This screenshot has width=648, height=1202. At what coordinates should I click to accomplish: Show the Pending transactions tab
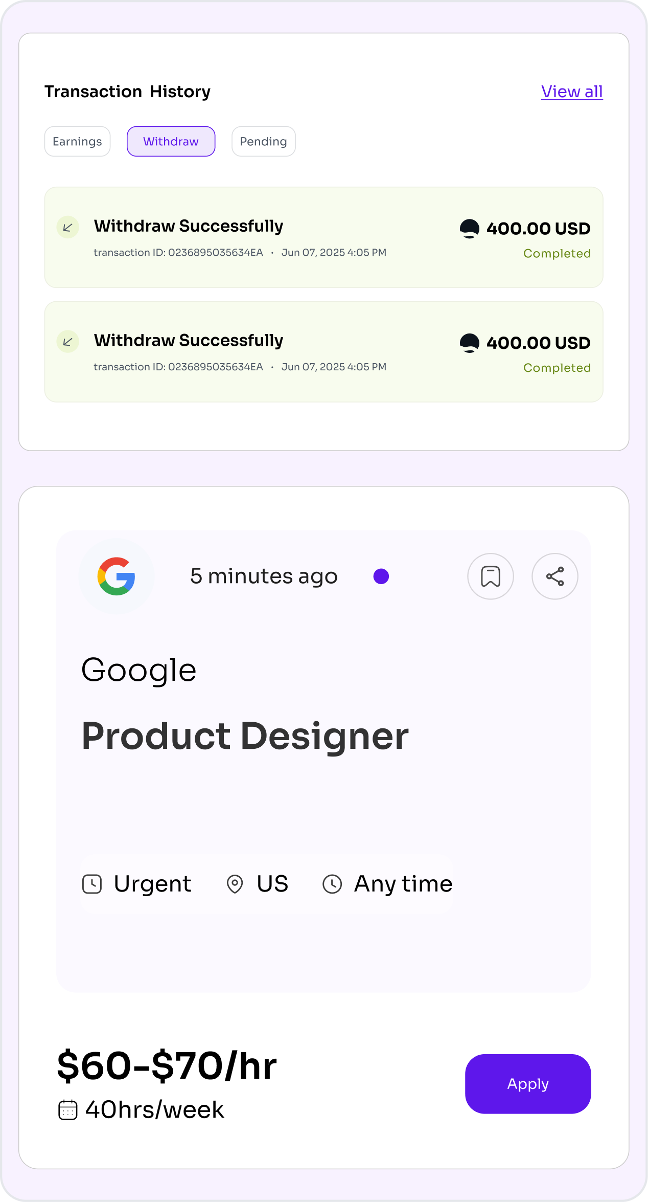263,141
